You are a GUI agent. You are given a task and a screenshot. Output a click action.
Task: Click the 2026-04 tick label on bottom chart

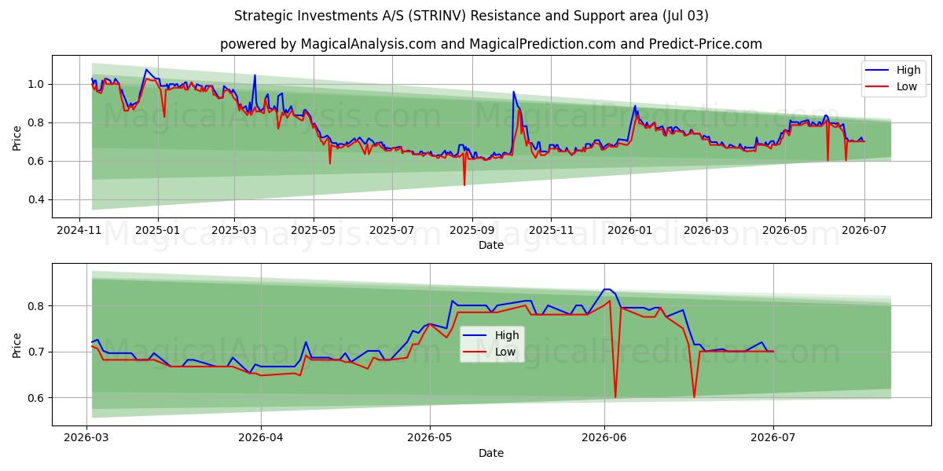pyautogui.click(x=260, y=439)
